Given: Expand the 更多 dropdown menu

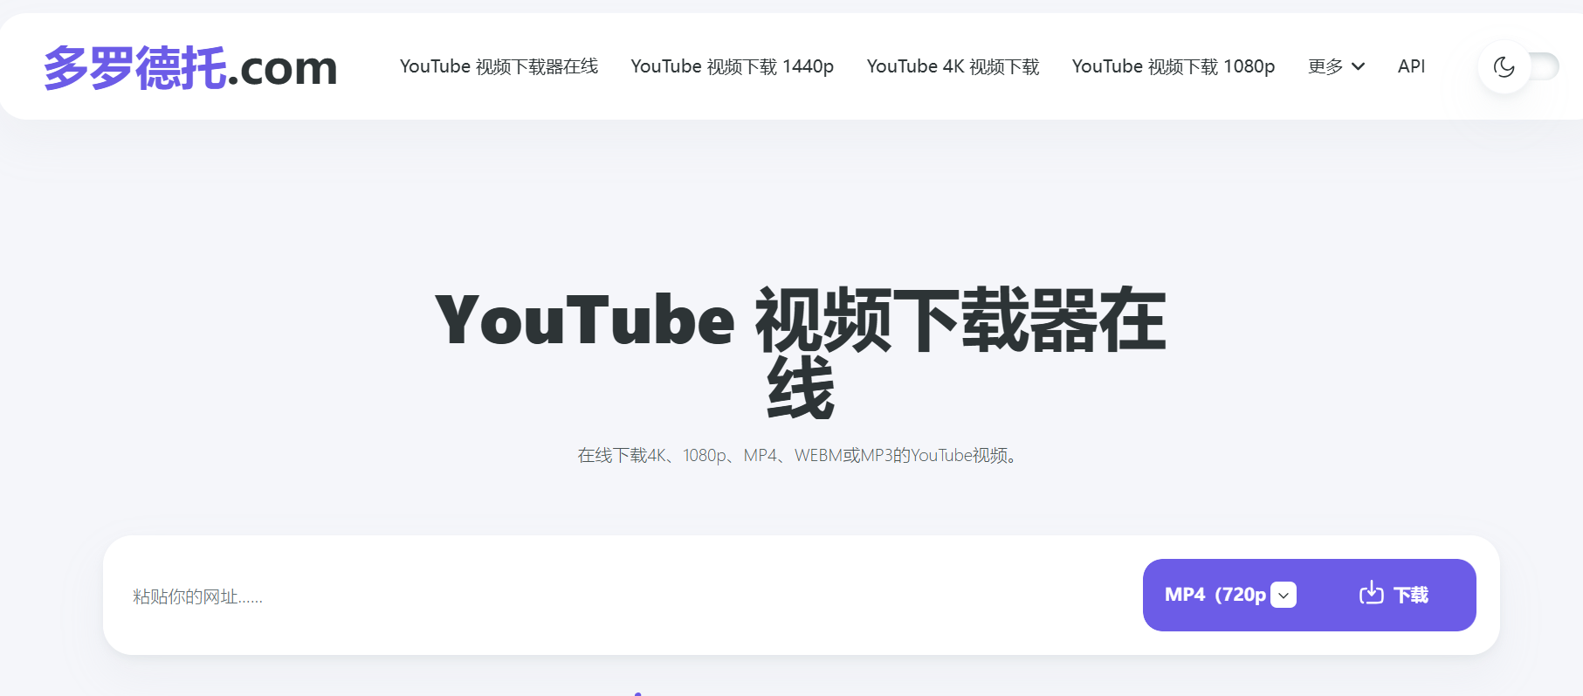Looking at the screenshot, I should point(1336,66).
